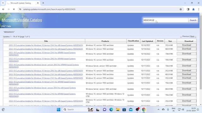Download the 22H2 x64-based update
202x113 pixels.
pos(187,49)
